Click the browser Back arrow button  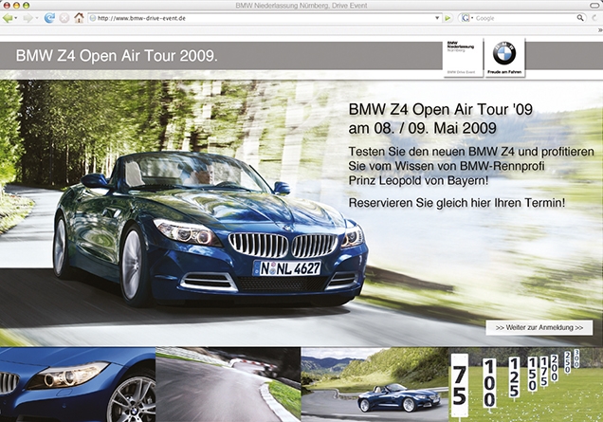tap(9, 18)
